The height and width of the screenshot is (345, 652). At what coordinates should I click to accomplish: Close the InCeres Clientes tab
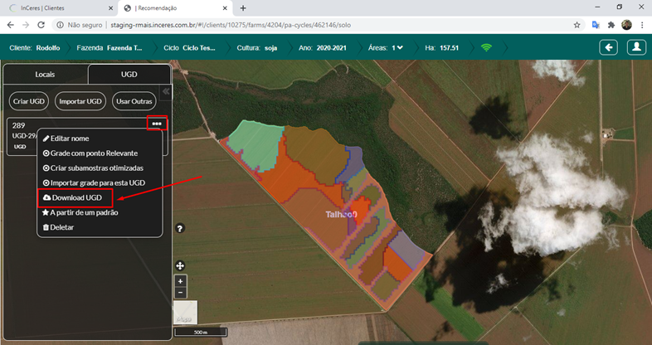point(110,8)
